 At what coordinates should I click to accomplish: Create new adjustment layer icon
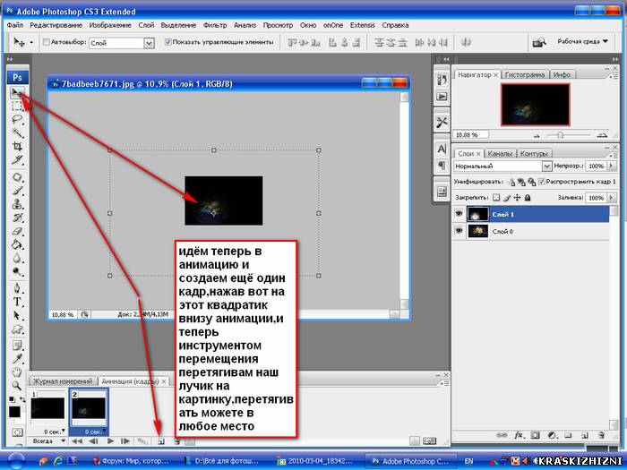point(553,435)
